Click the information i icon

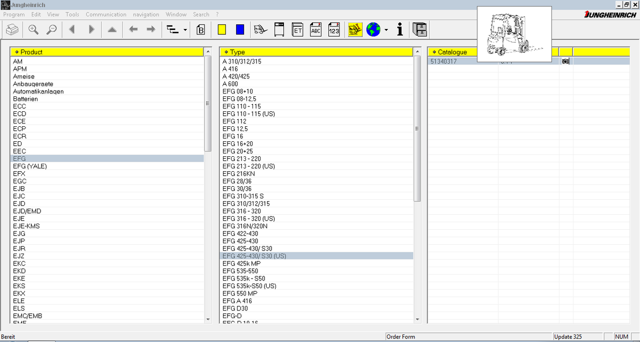coord(400,30)
